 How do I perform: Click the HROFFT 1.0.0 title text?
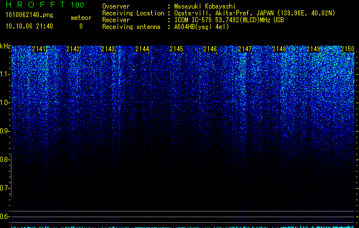click(x=45, y=5)
